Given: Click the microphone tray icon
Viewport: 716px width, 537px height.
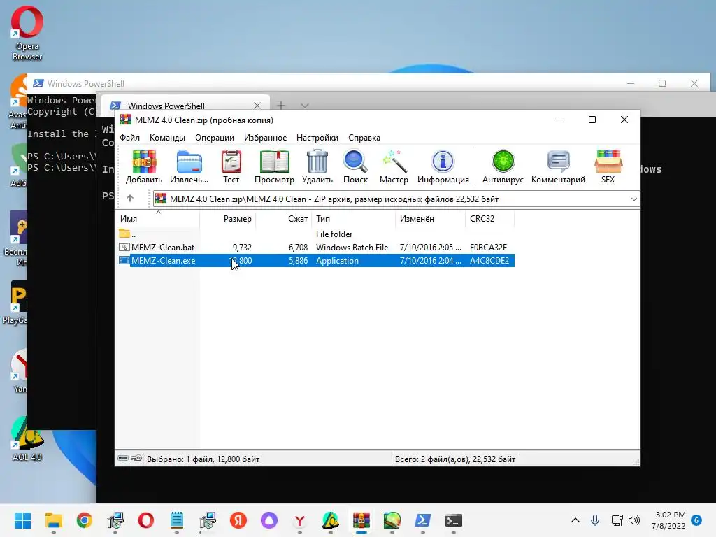Looking at the screenshot, I should click(x=594, y=520).
